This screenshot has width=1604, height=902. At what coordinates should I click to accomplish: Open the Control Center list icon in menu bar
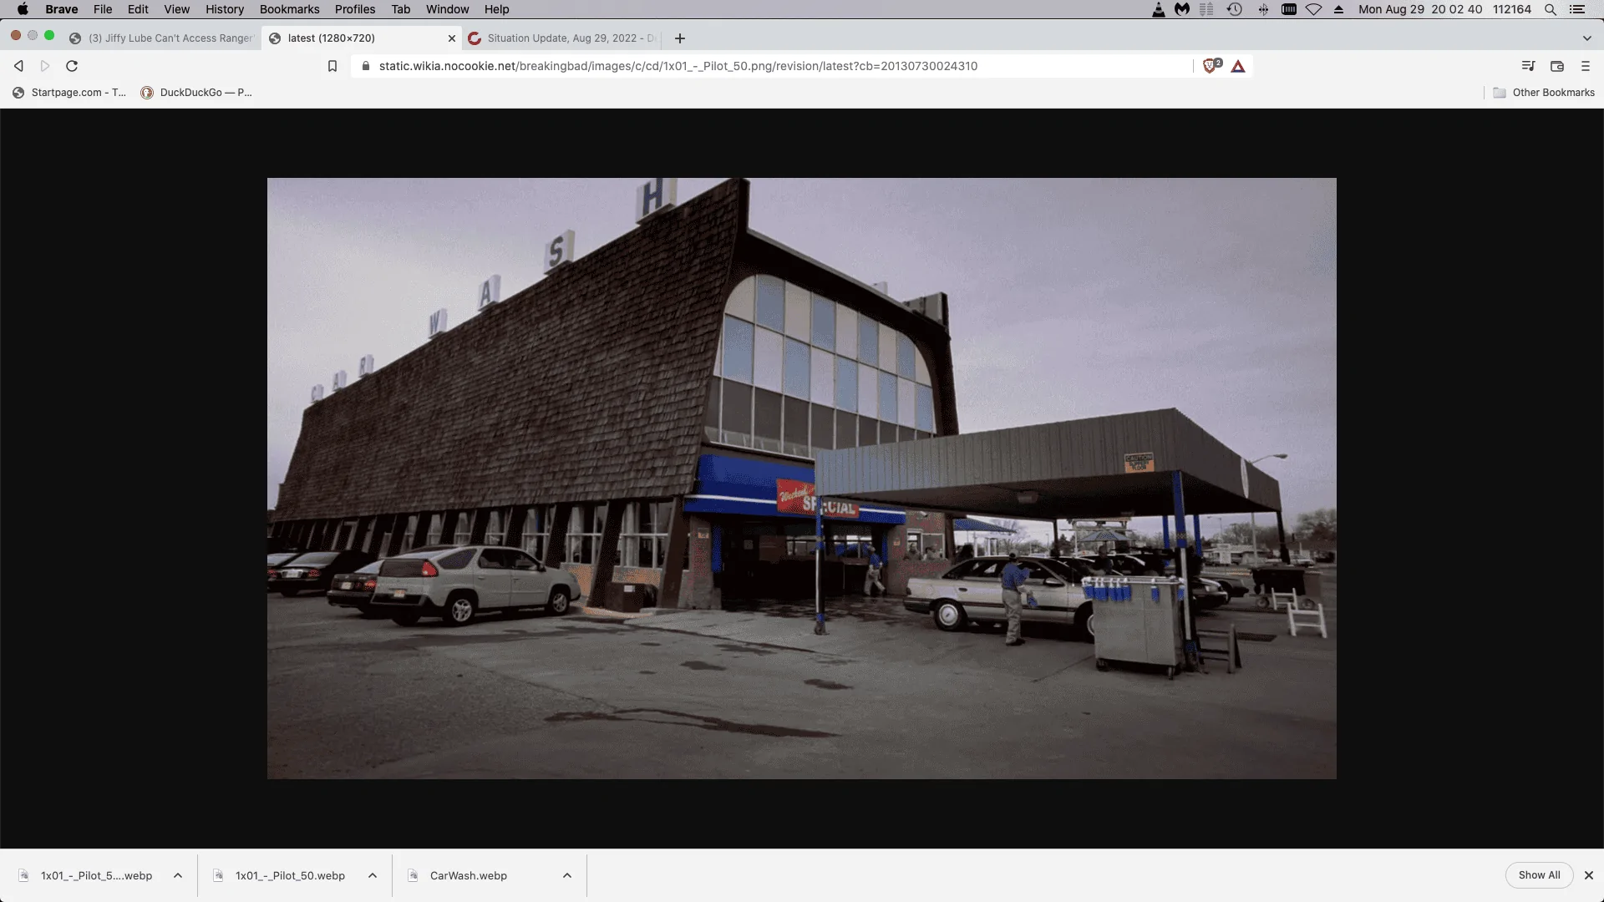pos(1577,9)
